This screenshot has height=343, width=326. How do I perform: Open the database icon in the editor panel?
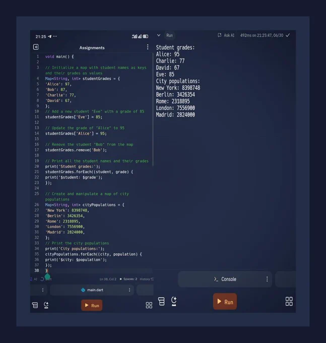coord(35,305)
